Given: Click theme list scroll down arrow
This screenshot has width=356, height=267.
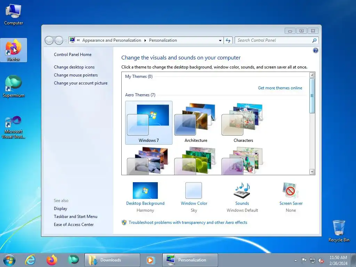Looking at the screenshot, I should pyautogui.click(x=312, y=172).
